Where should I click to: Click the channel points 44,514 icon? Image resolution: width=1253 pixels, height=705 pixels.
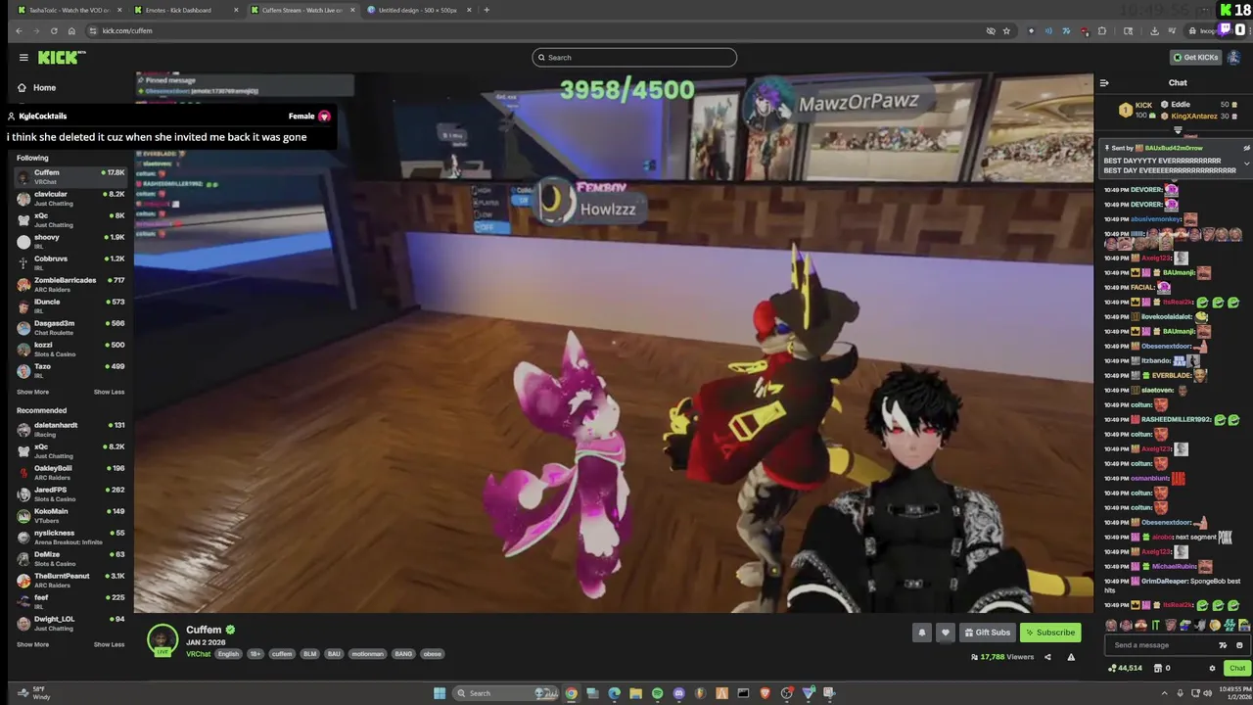[1112, 668]
